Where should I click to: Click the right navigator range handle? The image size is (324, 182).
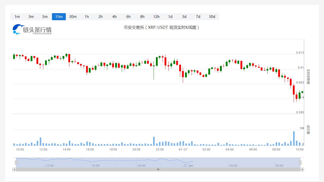click(x=300, y=163)
